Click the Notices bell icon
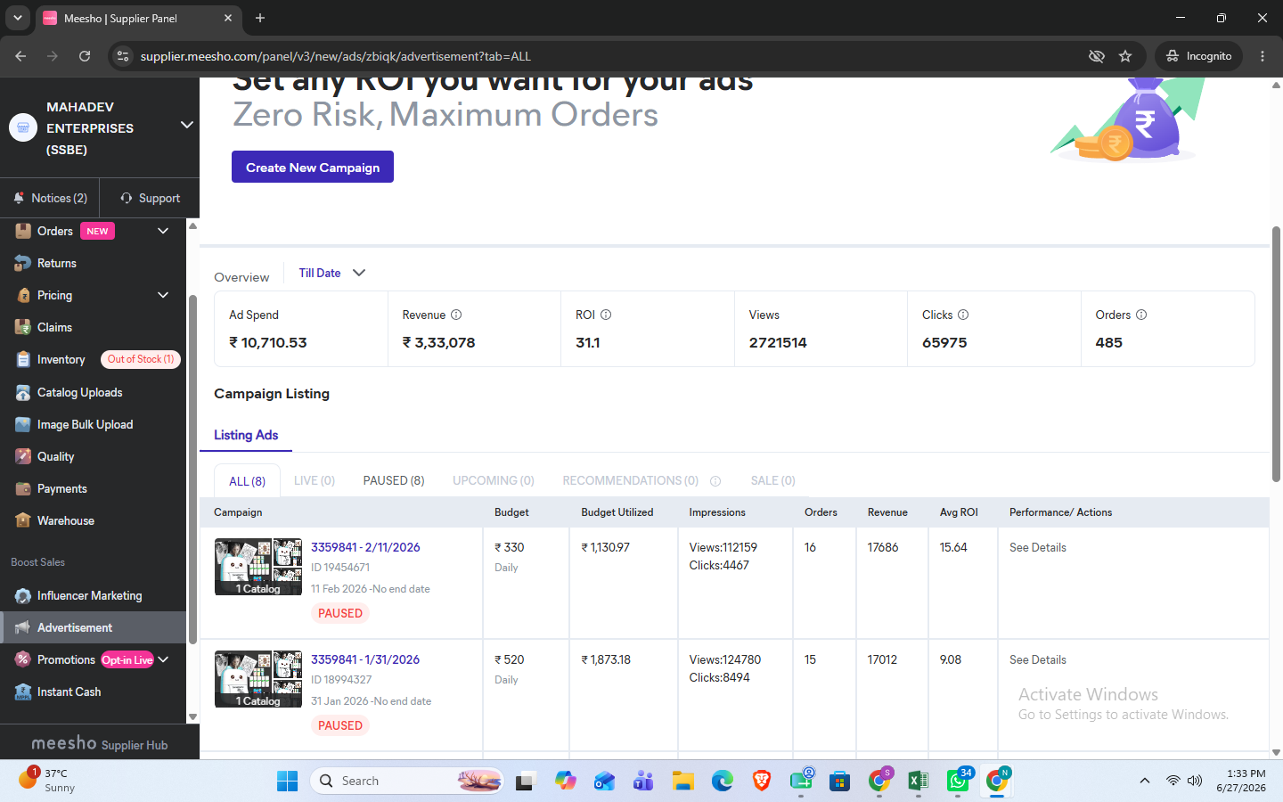The image size is (1283, 802). (19, 198)
